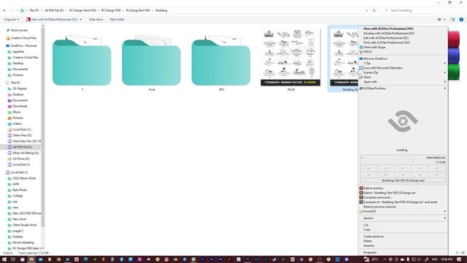
Task: Open 2023 Album Work folder in sidebar
Action: coord(24,178)
